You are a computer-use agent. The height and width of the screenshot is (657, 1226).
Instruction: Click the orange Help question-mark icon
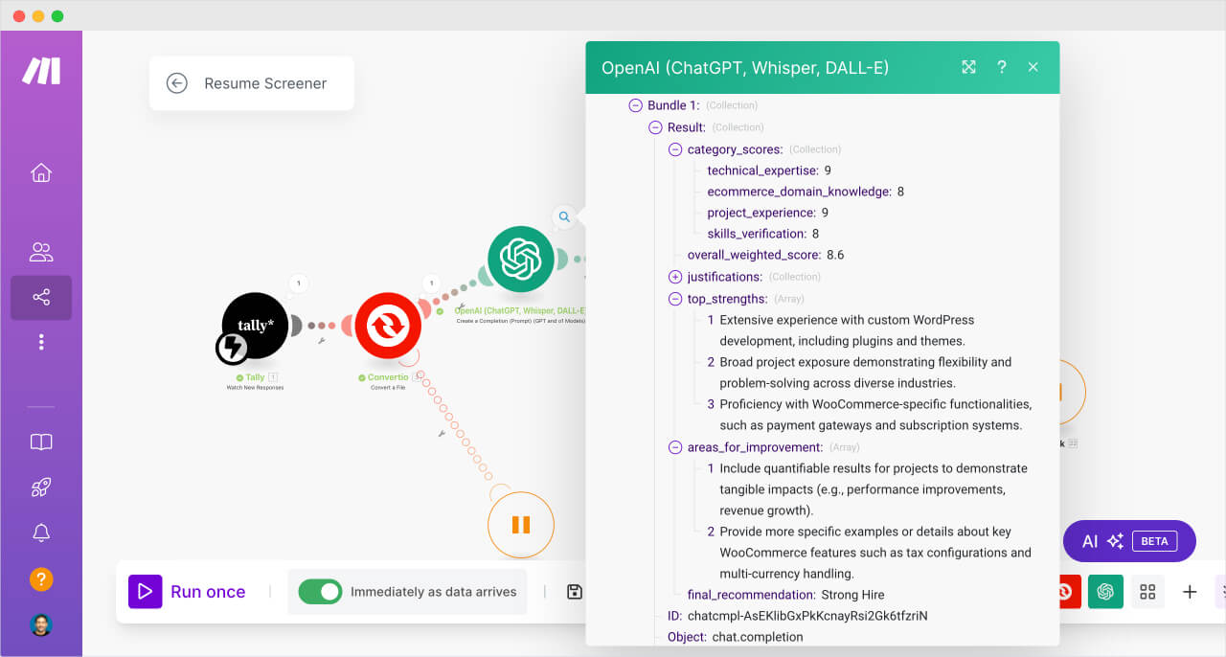[41, 578]
